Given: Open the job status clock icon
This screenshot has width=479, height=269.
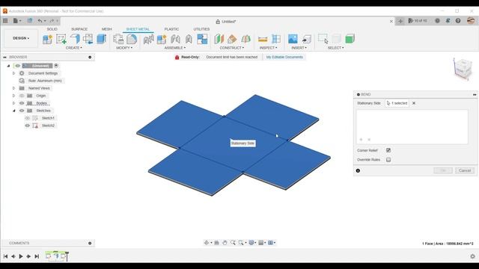Looking at the screenshot, I should click(437, 21).
